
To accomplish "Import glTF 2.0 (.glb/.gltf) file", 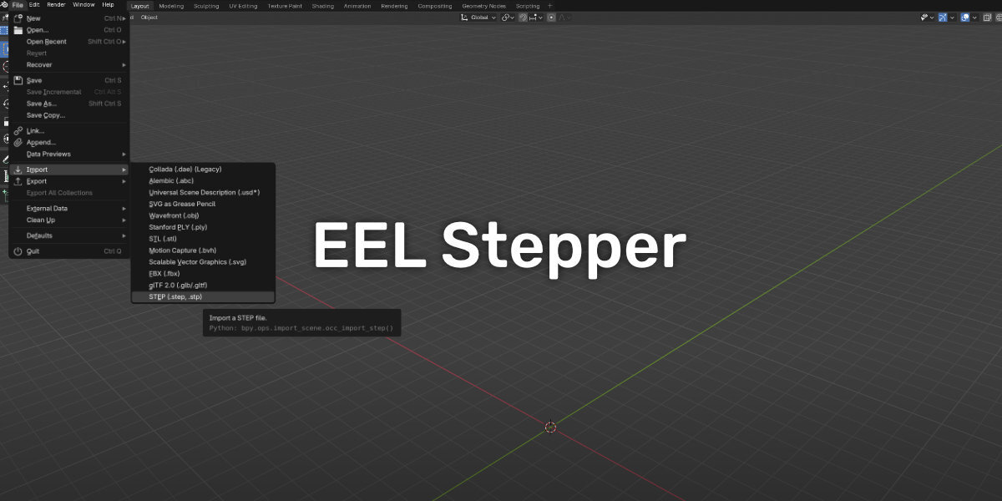I will click(x=203, y=285).
